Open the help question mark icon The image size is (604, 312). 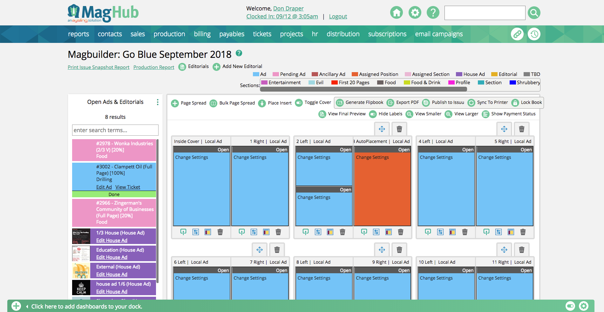433,13
